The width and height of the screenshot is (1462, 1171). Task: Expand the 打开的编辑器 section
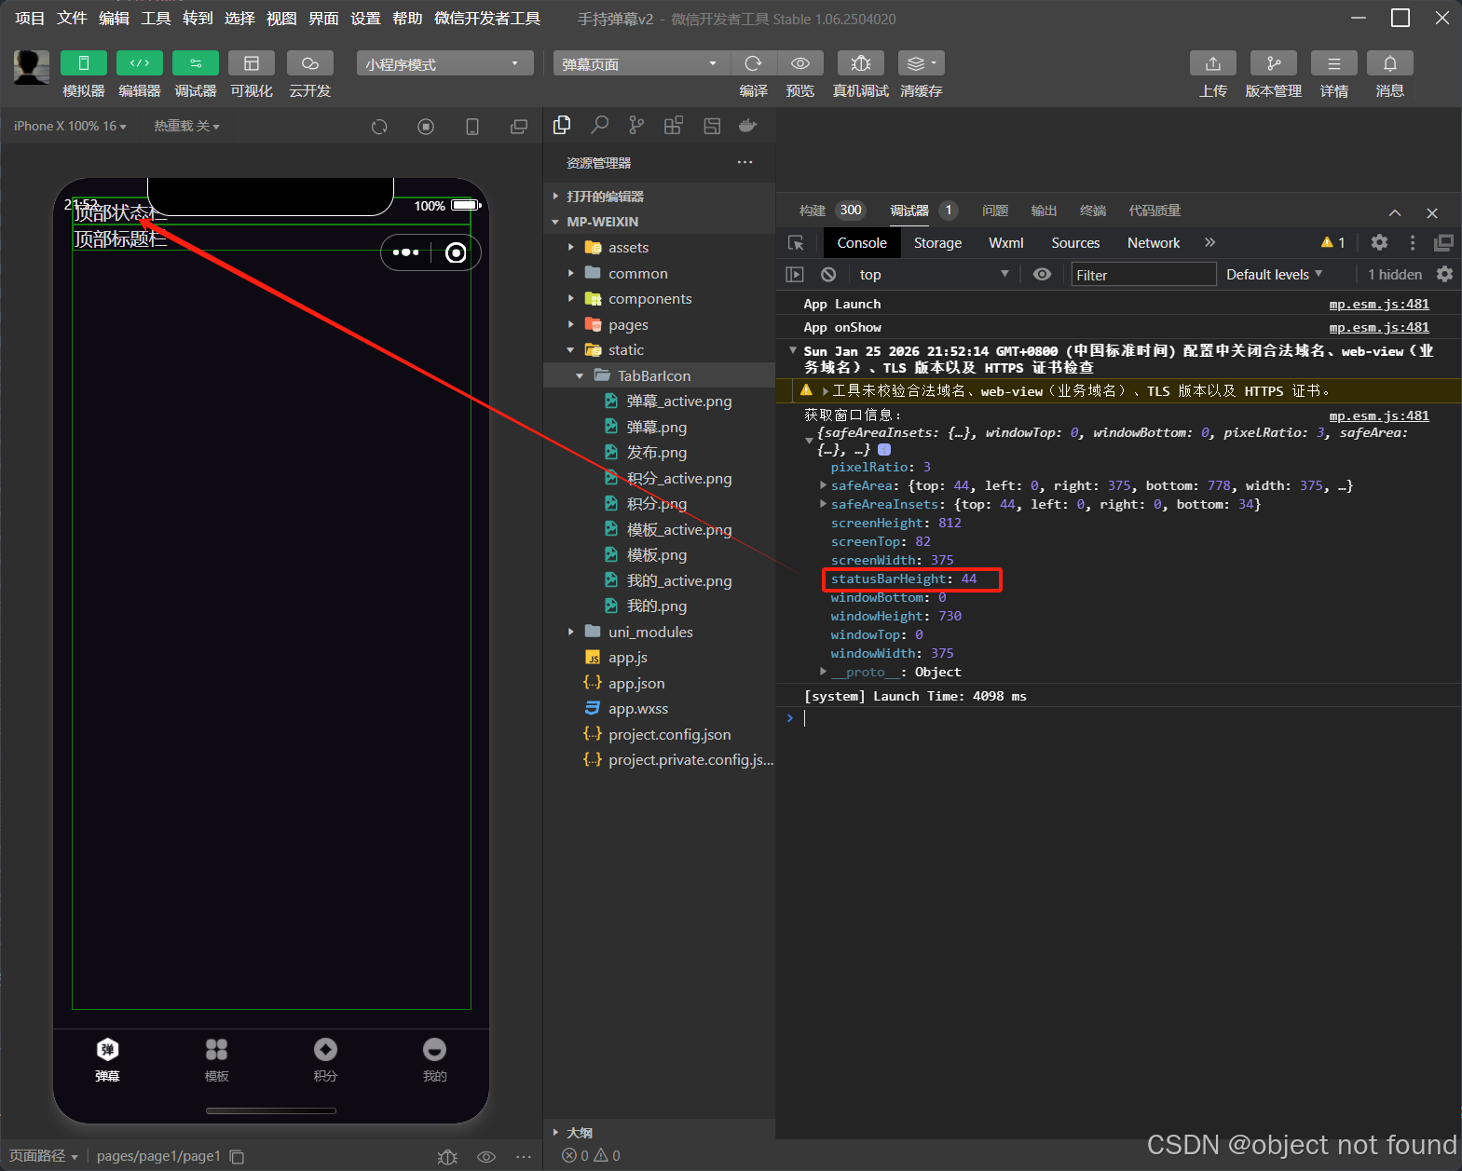pyautogui.click(x=659, y=196)
